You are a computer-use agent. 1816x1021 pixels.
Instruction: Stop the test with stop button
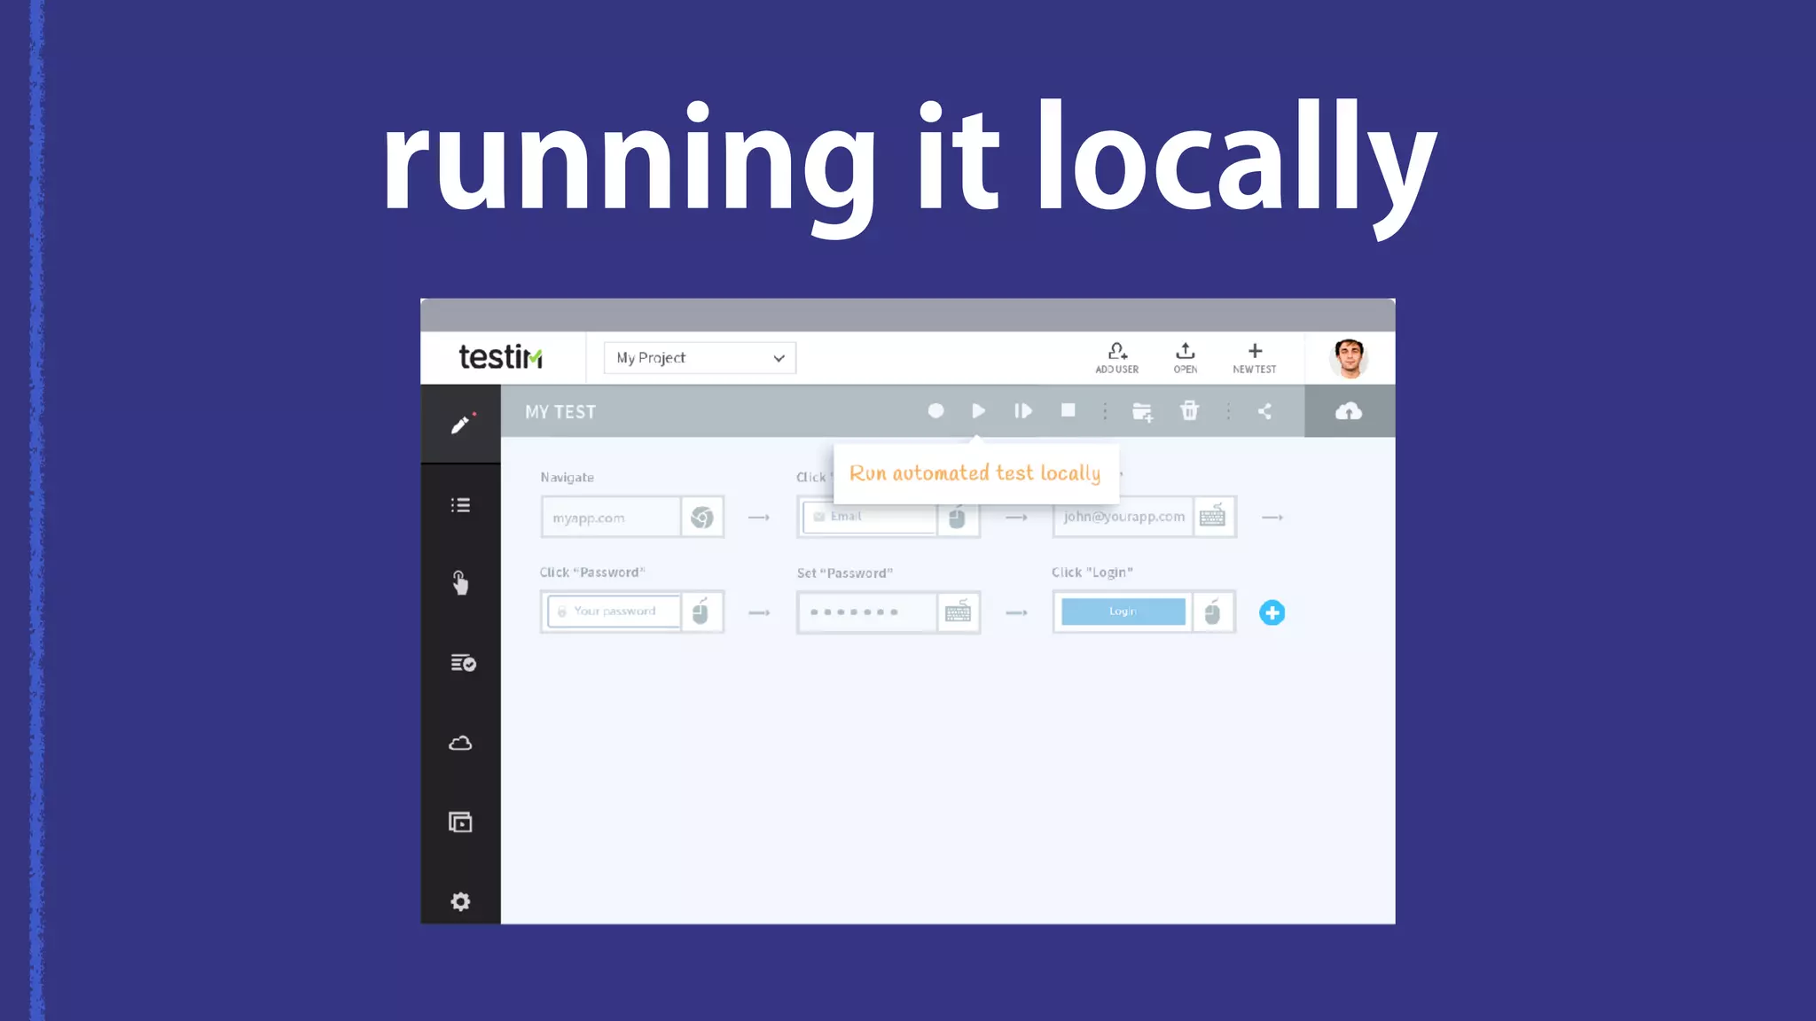(x=1068, y=410)
